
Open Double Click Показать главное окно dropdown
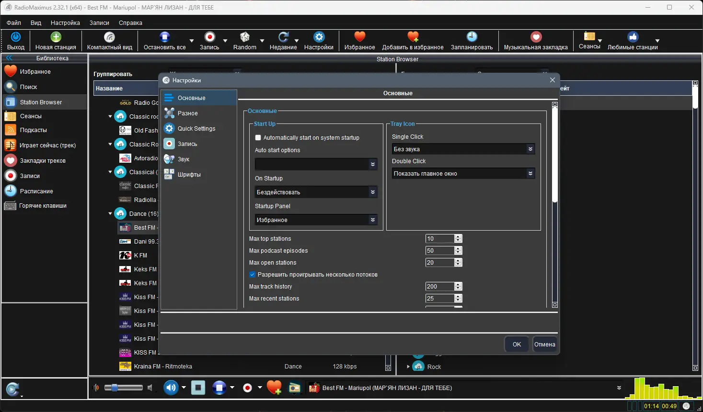click(463, 173)
